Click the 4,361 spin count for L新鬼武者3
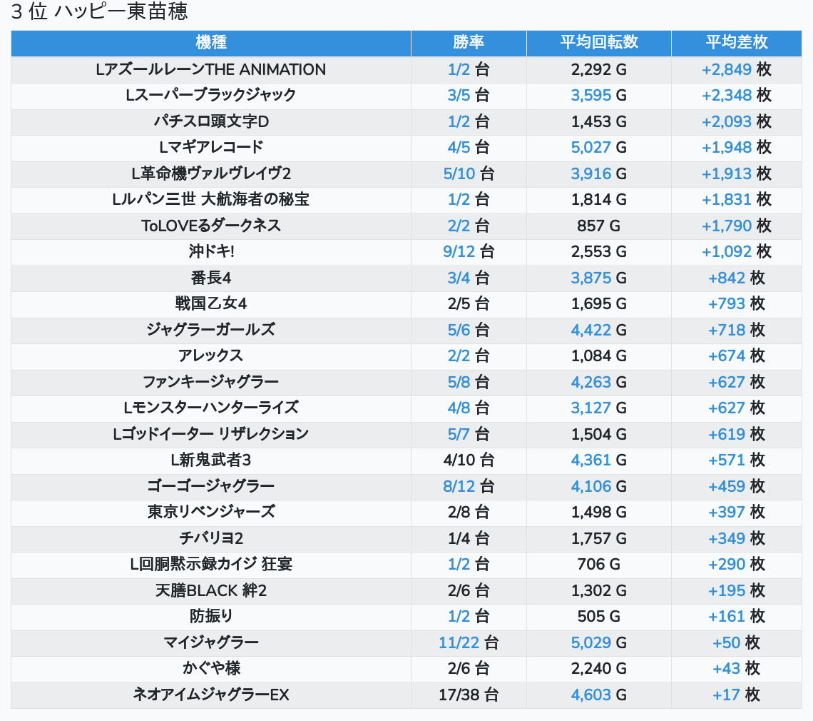This screenshot has height=721, width=813. [590, 460]
